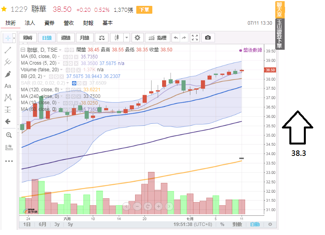Screen dimensions: 325x235
Task: Toggle visibility of MA (240, close, 0)
Action: click(68, 96)
